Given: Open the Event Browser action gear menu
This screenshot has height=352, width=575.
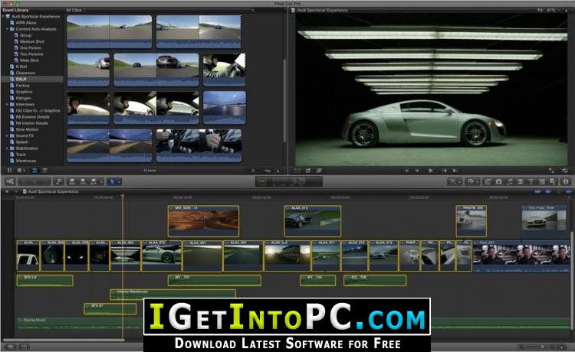Looking at the screenshot, I should click(x=21, y=171).
